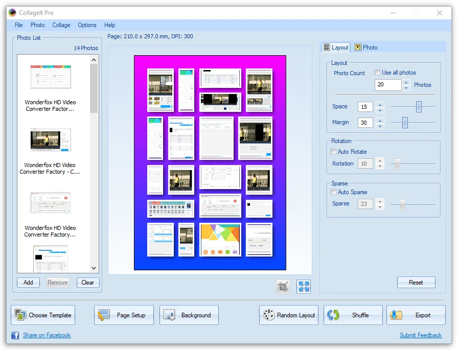Open the Collage menu

[x=61, y=25]
